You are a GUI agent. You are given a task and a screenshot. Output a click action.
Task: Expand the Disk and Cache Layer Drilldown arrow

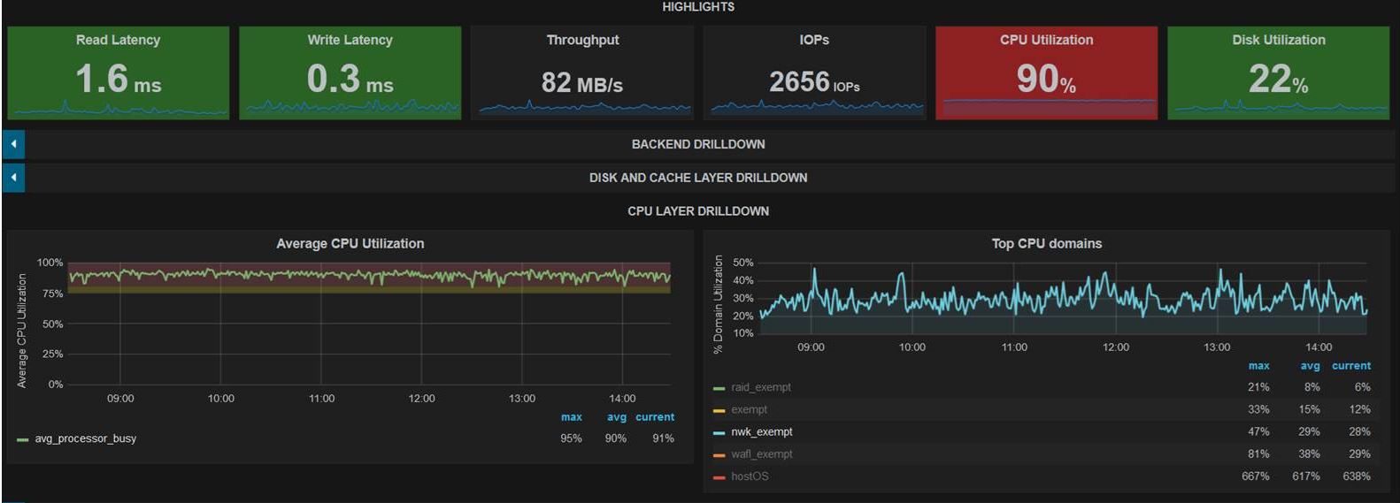(x=13, y=178)
